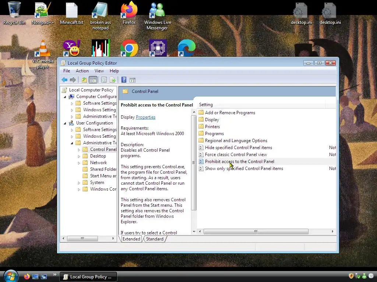Switch to the Extended tab

pyautogui.click(x=131, y=239)
